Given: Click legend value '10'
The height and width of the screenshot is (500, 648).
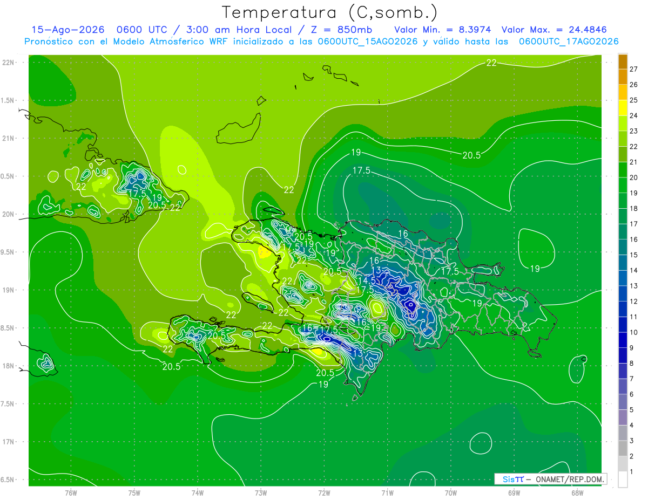Looking at the screenshot, I should (x=634, y=332).
